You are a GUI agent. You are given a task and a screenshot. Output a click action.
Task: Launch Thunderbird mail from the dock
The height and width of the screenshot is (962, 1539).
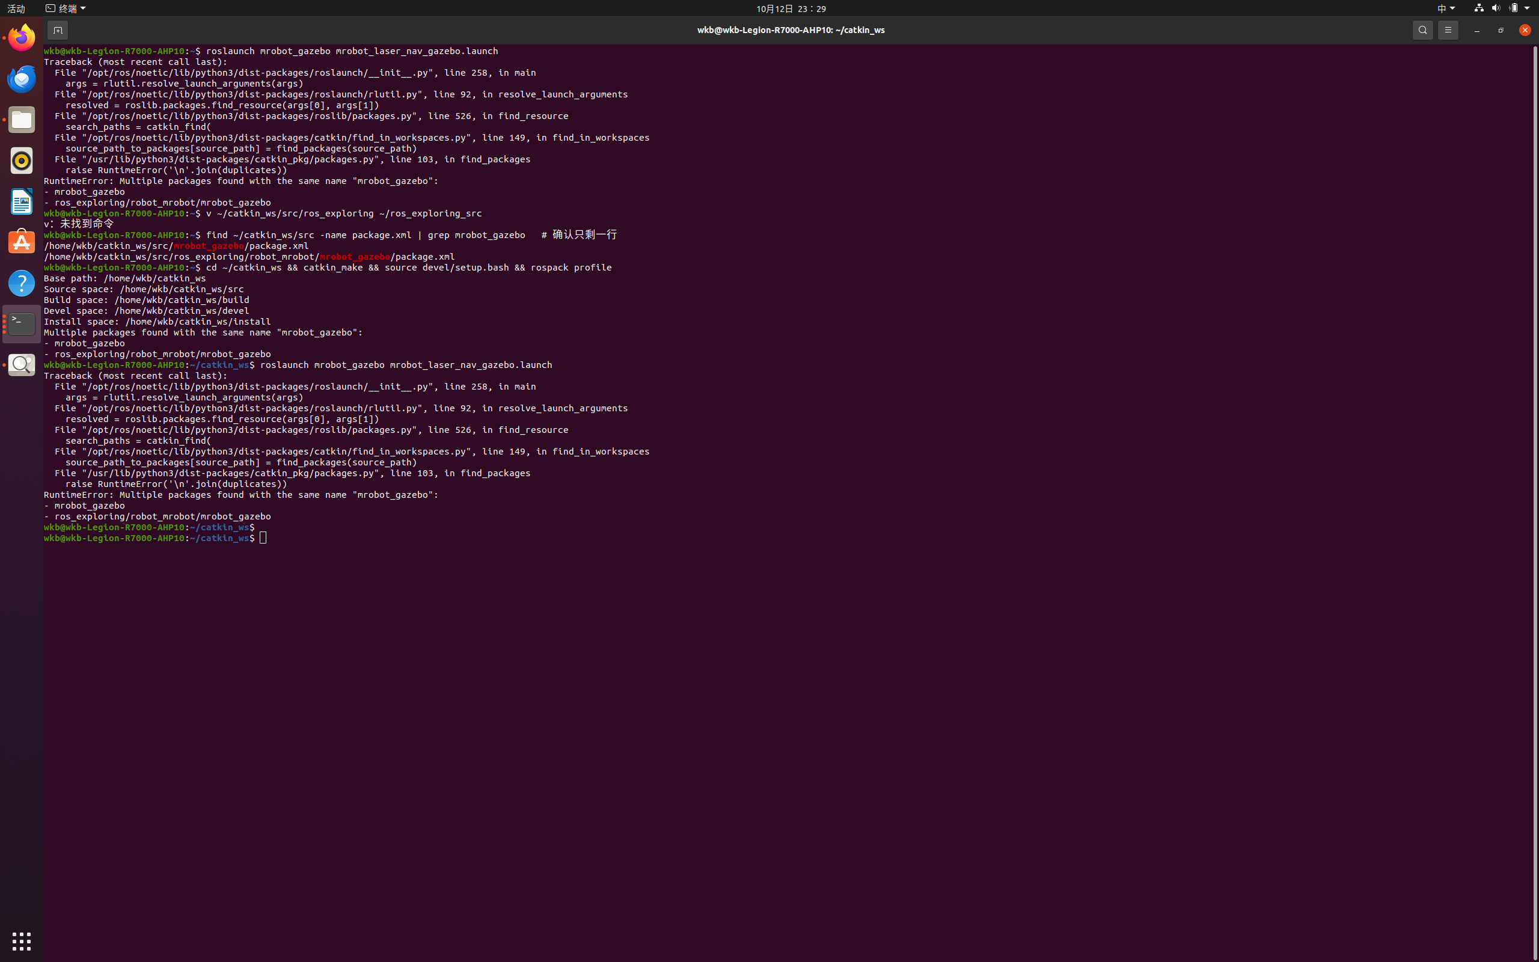point(22,79)
